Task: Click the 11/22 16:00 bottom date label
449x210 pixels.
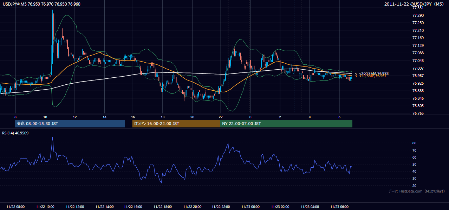Action: pyautogui.click(x=133, y=207)
